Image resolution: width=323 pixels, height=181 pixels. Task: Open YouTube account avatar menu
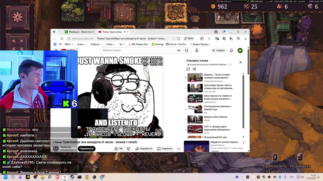240,50
